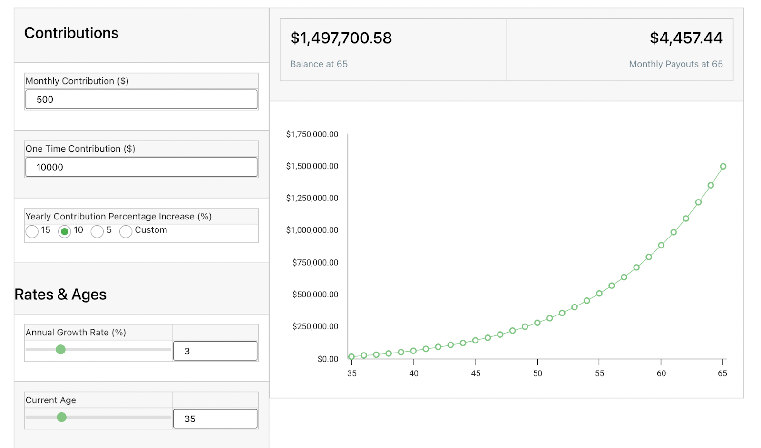Click the Annual Growth Rate slider track end

pyautogui.click(x=168, y=350)
